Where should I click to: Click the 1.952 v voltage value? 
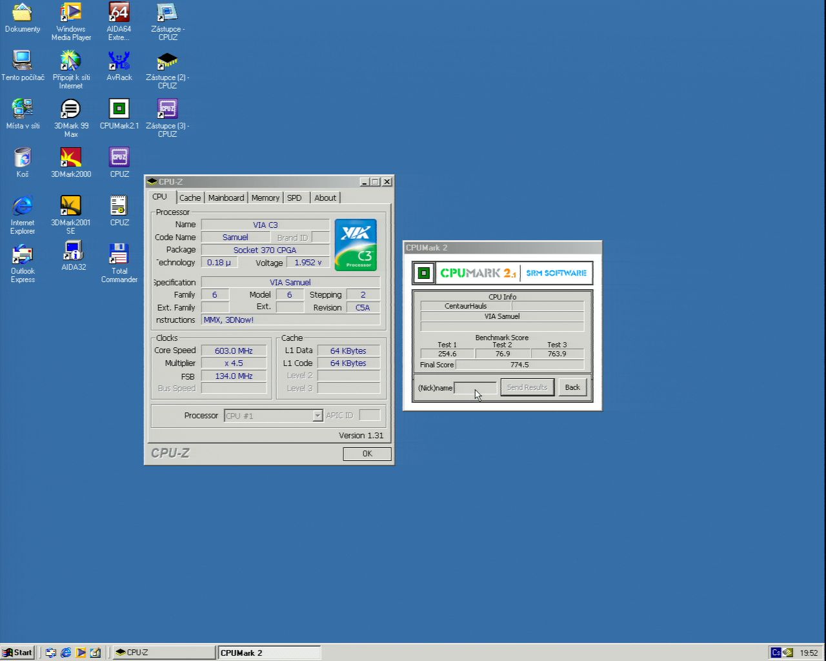[308, 263]
